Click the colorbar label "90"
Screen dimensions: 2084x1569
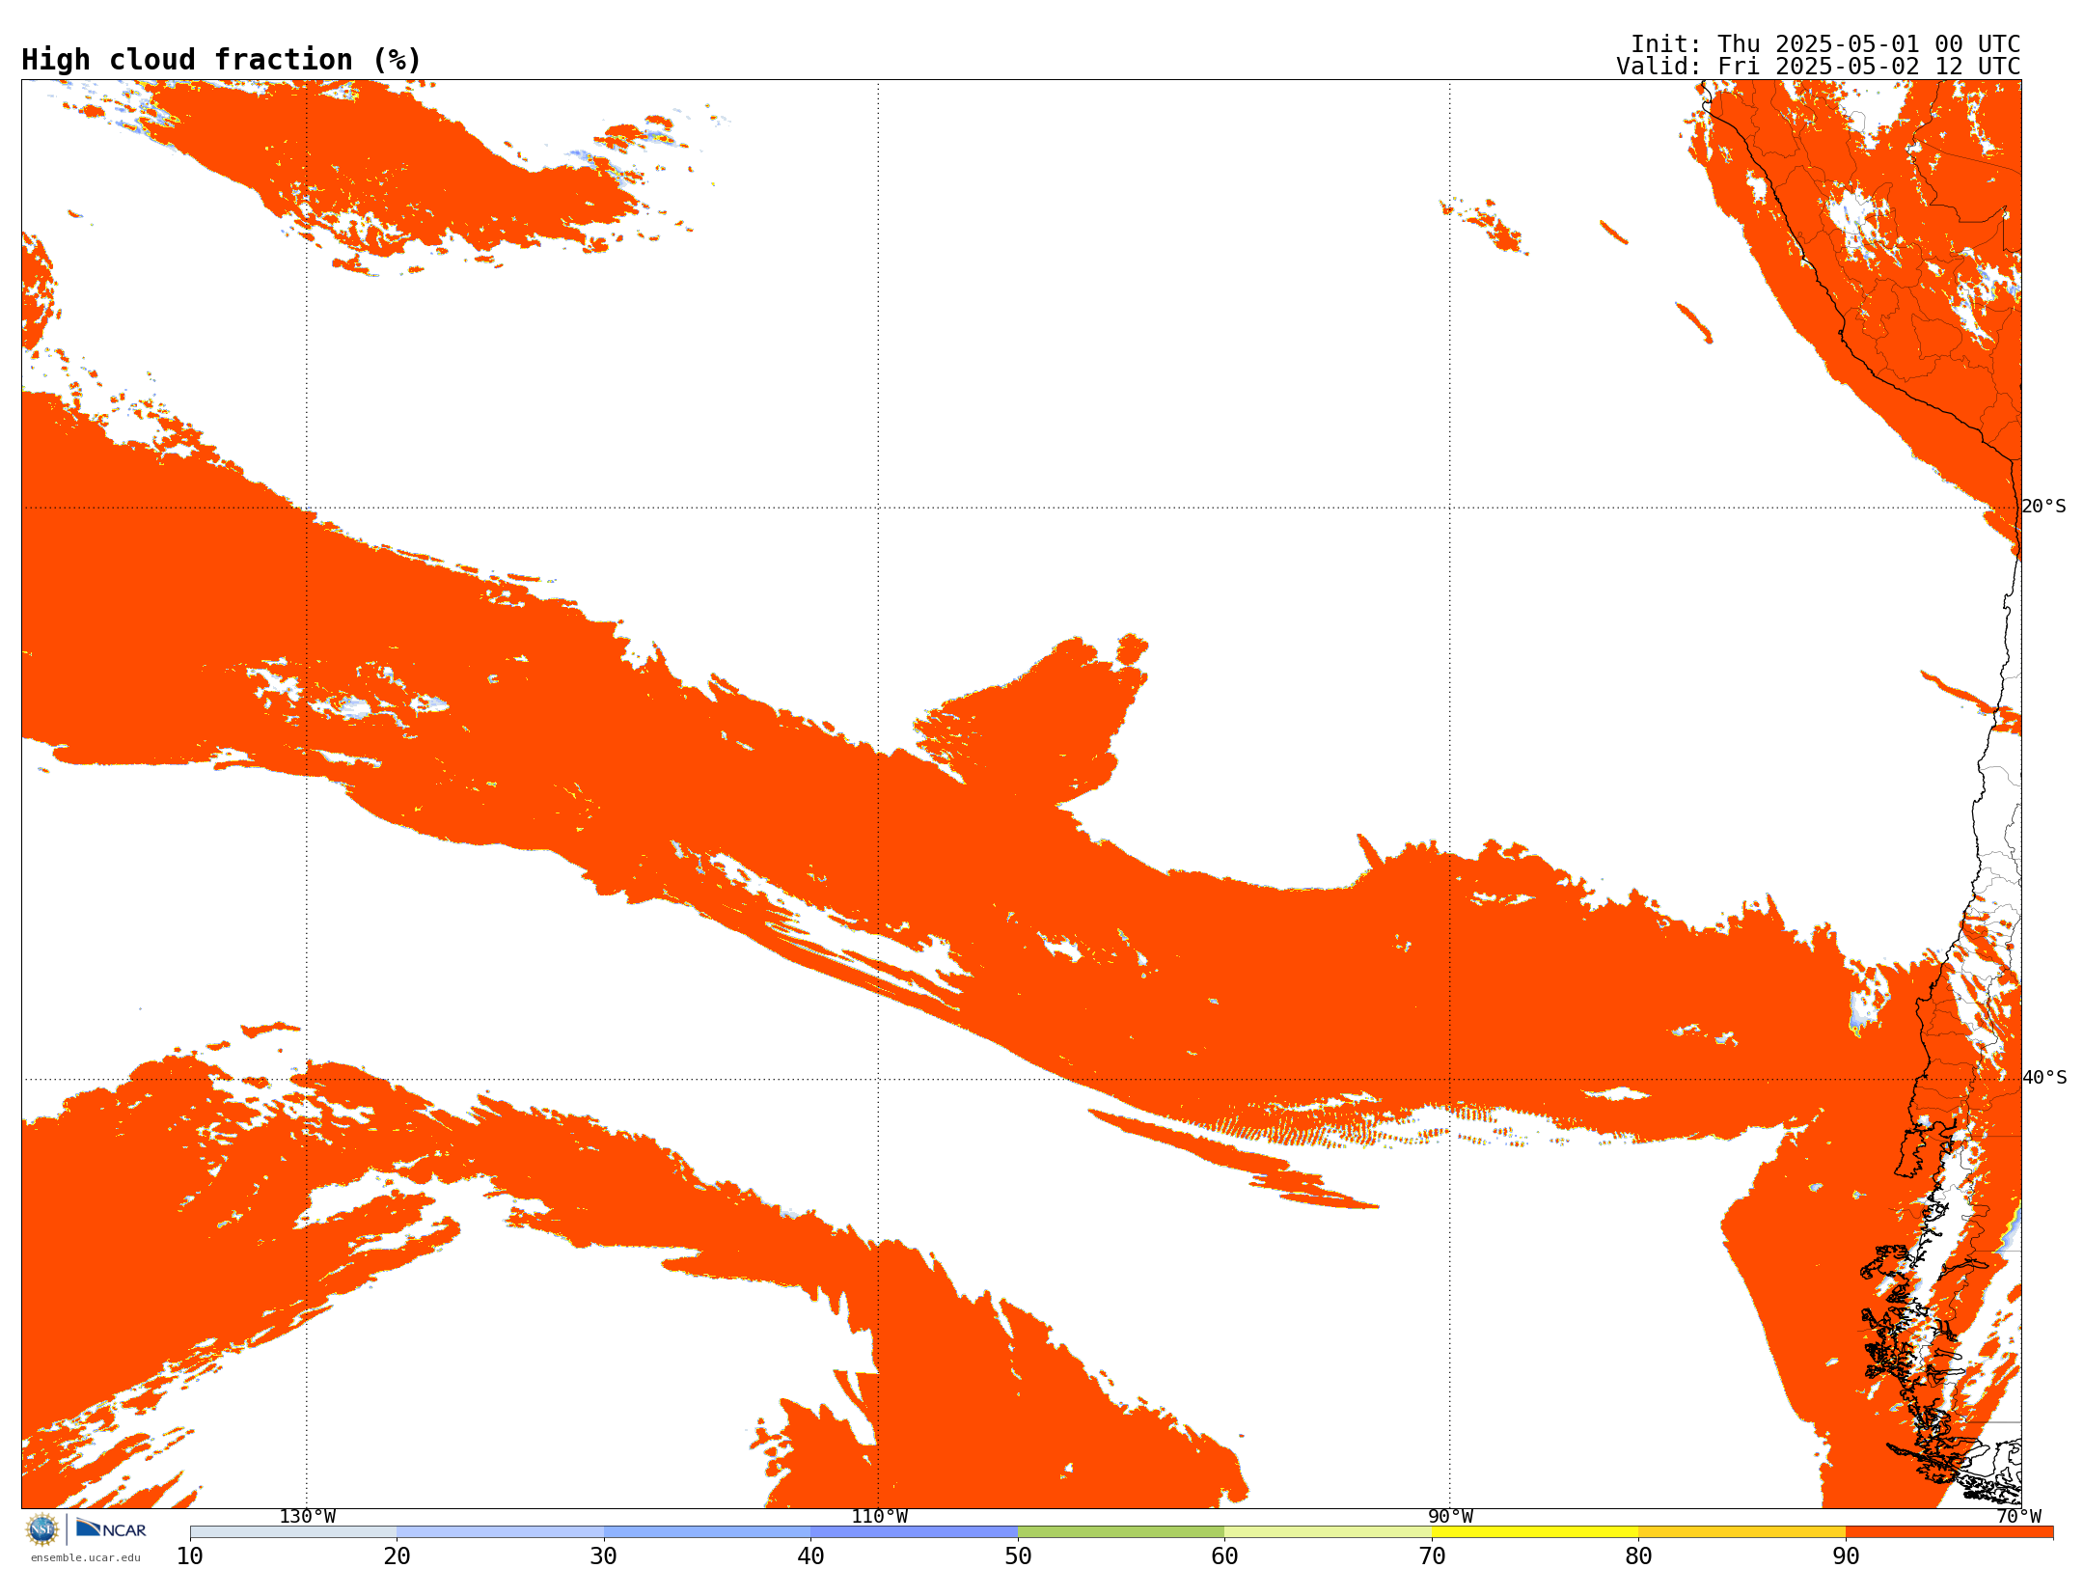[1846, 1556]
